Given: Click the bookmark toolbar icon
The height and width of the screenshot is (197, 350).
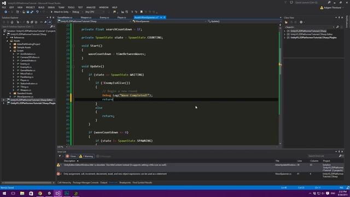Looking at the screenshot, I should click(x=141, y=12).
